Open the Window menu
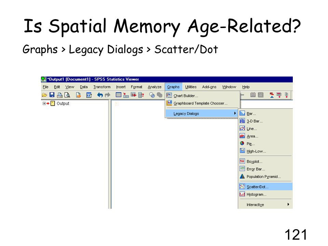This screenshot has height=246, width=328. pos(229,87)
